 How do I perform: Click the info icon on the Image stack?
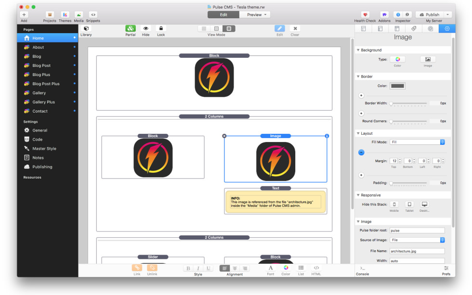(327, 136)
